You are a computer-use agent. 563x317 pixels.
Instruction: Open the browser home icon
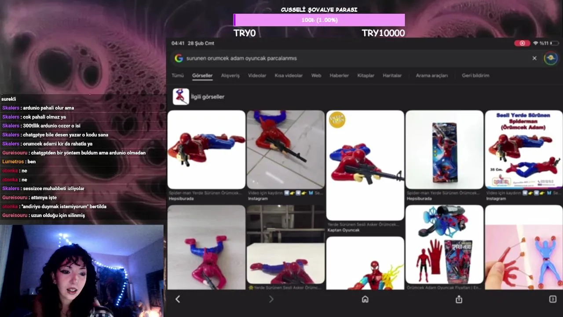tap(365, 299)
